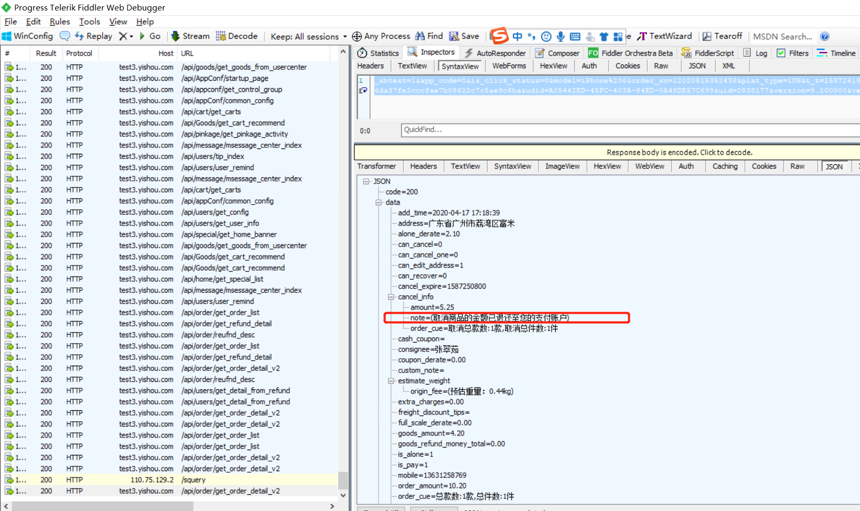Viewport: 860px width, 511px height.
Task: Click the Tearoff toolbar button
Action: [x=722, y=36]
